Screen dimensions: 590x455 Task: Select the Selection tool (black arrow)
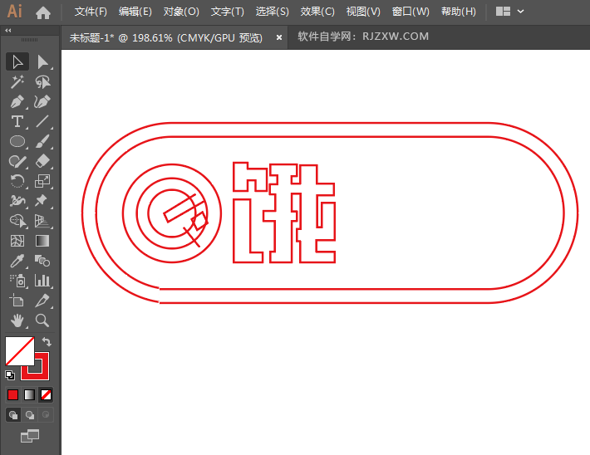[x=17, y=62]
